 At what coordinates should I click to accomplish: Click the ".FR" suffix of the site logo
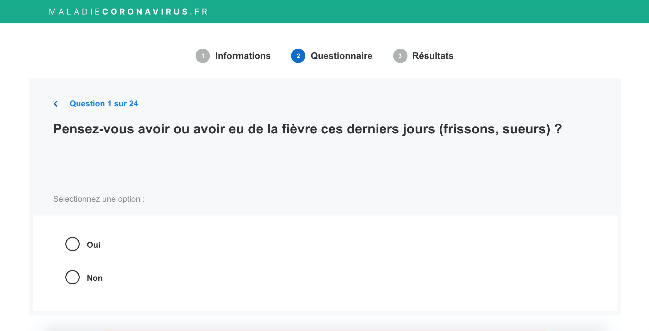click(x=199, y=12)
